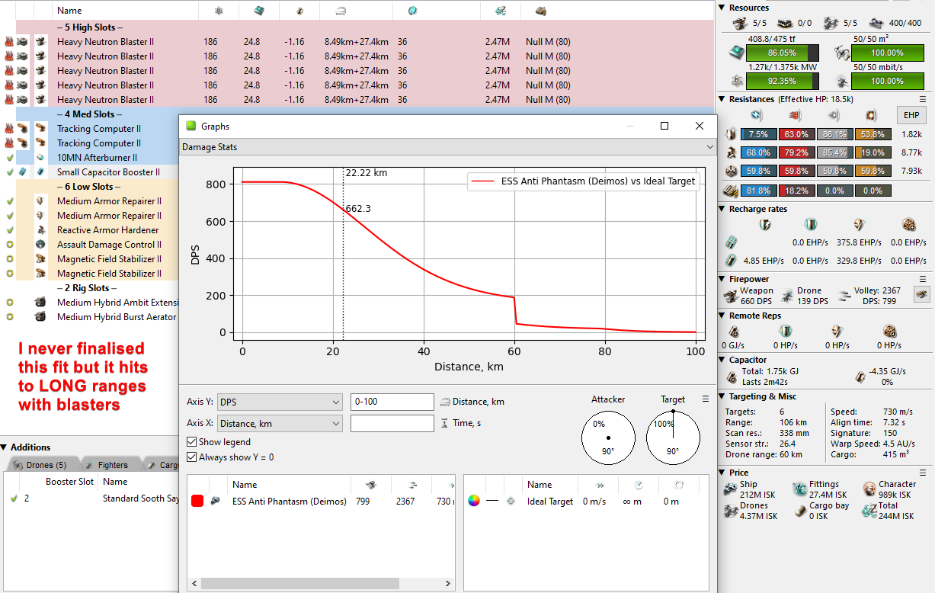This screenshot has height=593, width=935.
Task: Click the line style icon for Ideal Target
Action: (493, 501)
